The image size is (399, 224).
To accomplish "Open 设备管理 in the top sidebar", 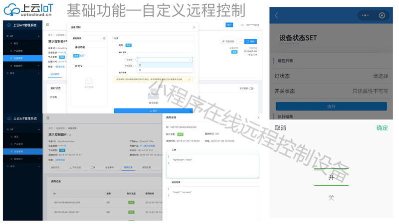I will (18, 58).
